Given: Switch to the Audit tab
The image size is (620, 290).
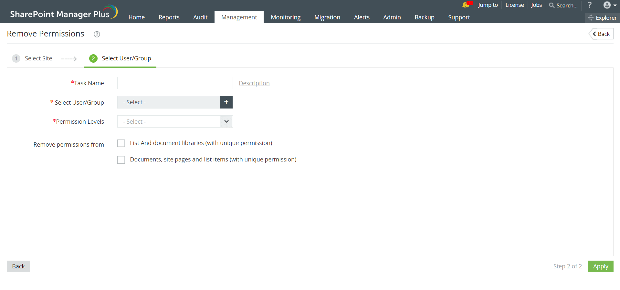Looking at the screenshot, I should [200, 17].
